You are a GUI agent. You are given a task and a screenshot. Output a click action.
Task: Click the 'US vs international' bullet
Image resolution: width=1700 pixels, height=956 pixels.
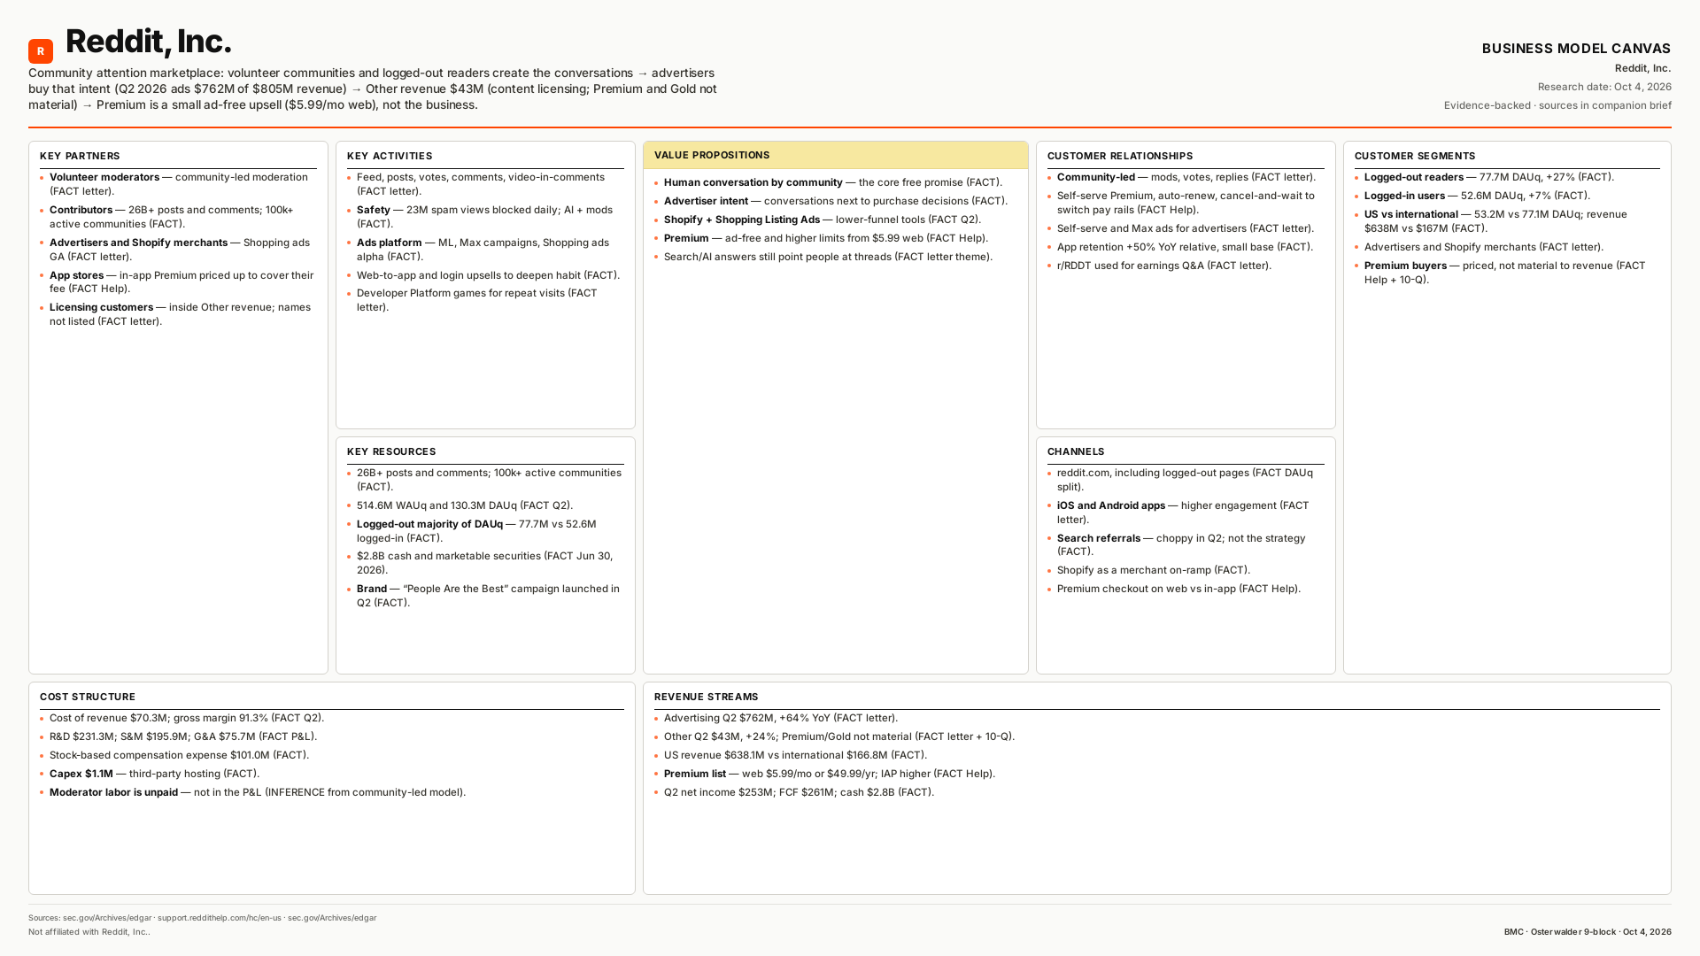pyautogui.click(x=1507, y=221)
